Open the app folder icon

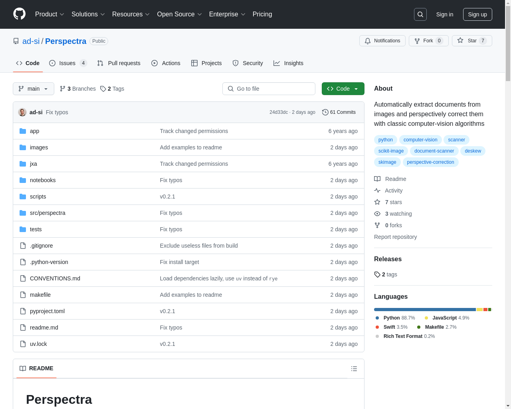[23, 131]
